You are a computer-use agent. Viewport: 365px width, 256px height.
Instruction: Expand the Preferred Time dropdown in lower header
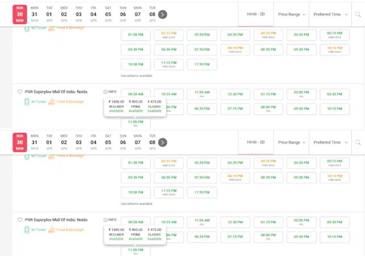coord(330,142)
